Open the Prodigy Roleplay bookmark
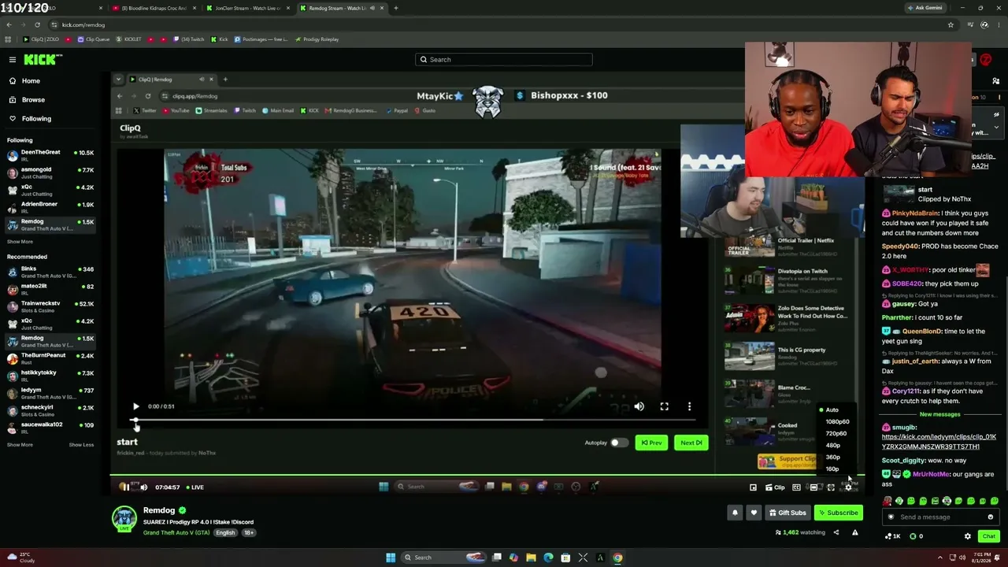The height and width of the screenshot is (567, 1008). click(317, 39)
